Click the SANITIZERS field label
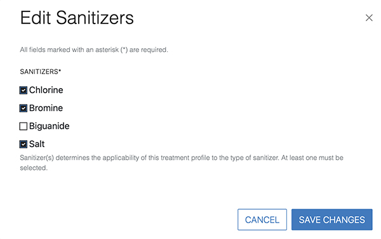Image resolution: width=381 pixels, height=239 pixels. point(39,72)
